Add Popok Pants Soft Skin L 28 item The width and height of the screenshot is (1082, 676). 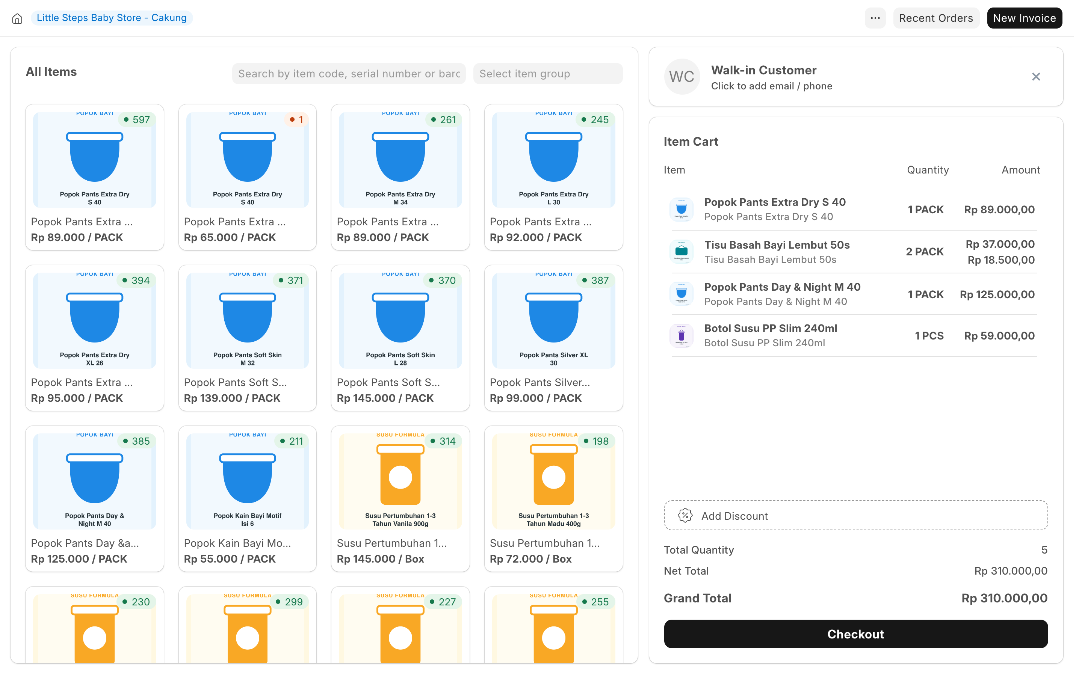point(400,338)
